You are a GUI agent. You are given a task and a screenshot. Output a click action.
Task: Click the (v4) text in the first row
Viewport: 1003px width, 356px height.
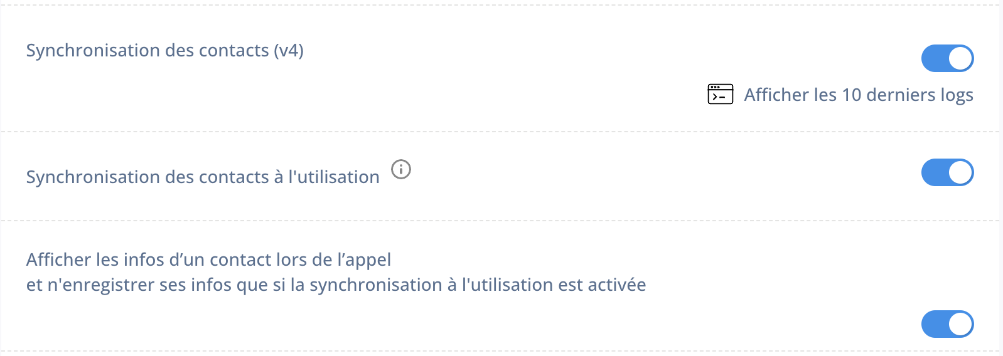click(289, 51)
